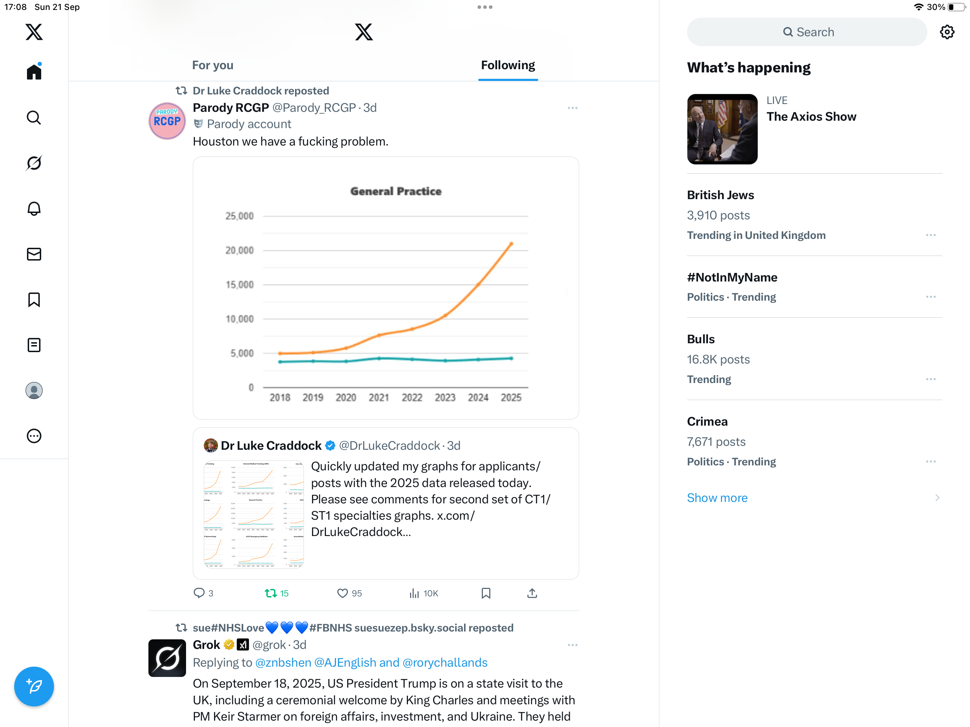Viewport: 970px width, 727px height.
Task: Open The Axios Show live thumbnail
Action: point(722,129)
